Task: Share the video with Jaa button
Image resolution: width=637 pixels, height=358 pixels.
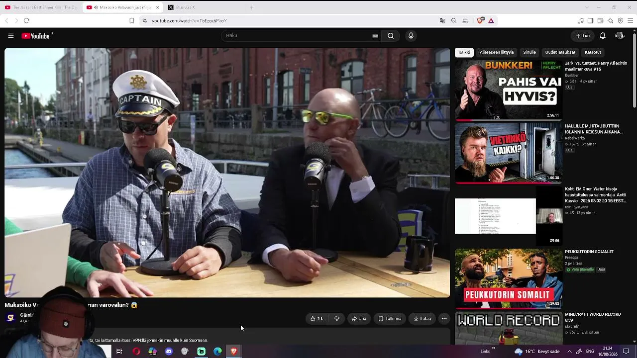Action: (x=359, y=319)
